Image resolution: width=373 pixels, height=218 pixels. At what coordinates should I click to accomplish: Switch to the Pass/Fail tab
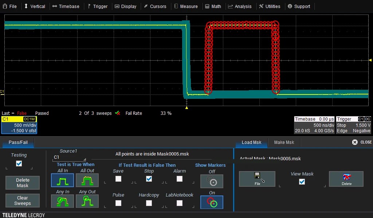(x=18, y=142)
